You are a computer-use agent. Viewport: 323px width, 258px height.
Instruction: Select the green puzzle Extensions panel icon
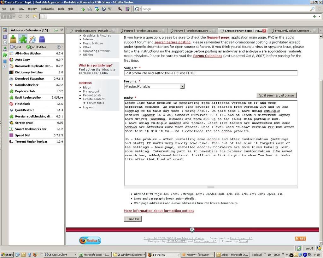pyautogui.click(x=23, y=39)
